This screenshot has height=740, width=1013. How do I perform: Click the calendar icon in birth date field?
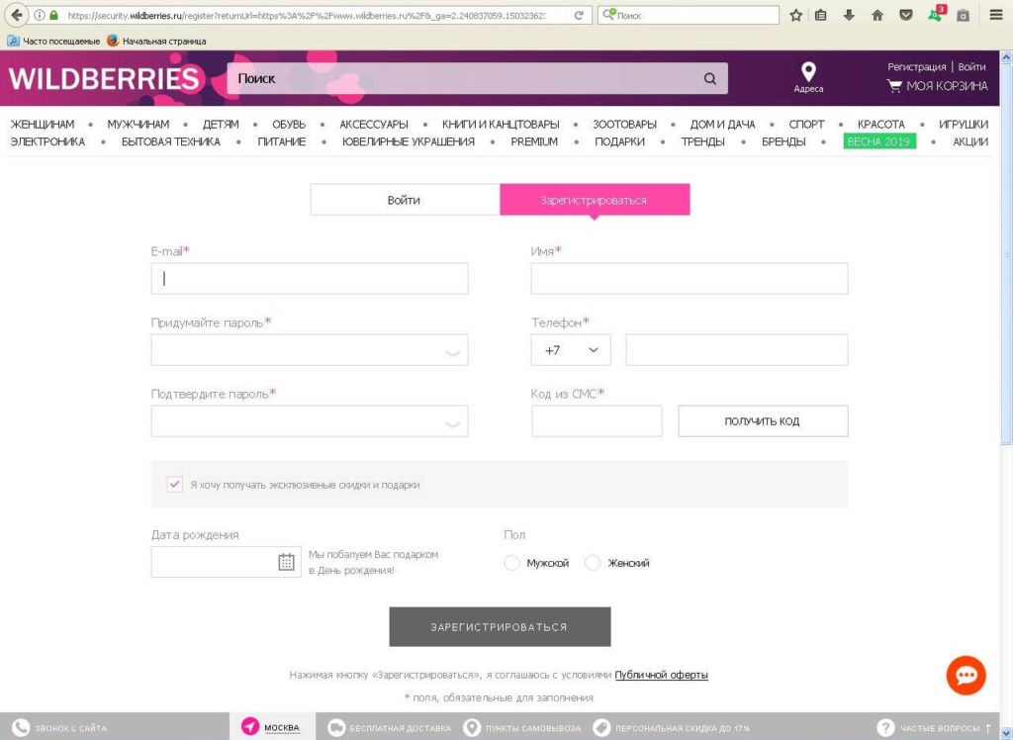tap(286, 562)
